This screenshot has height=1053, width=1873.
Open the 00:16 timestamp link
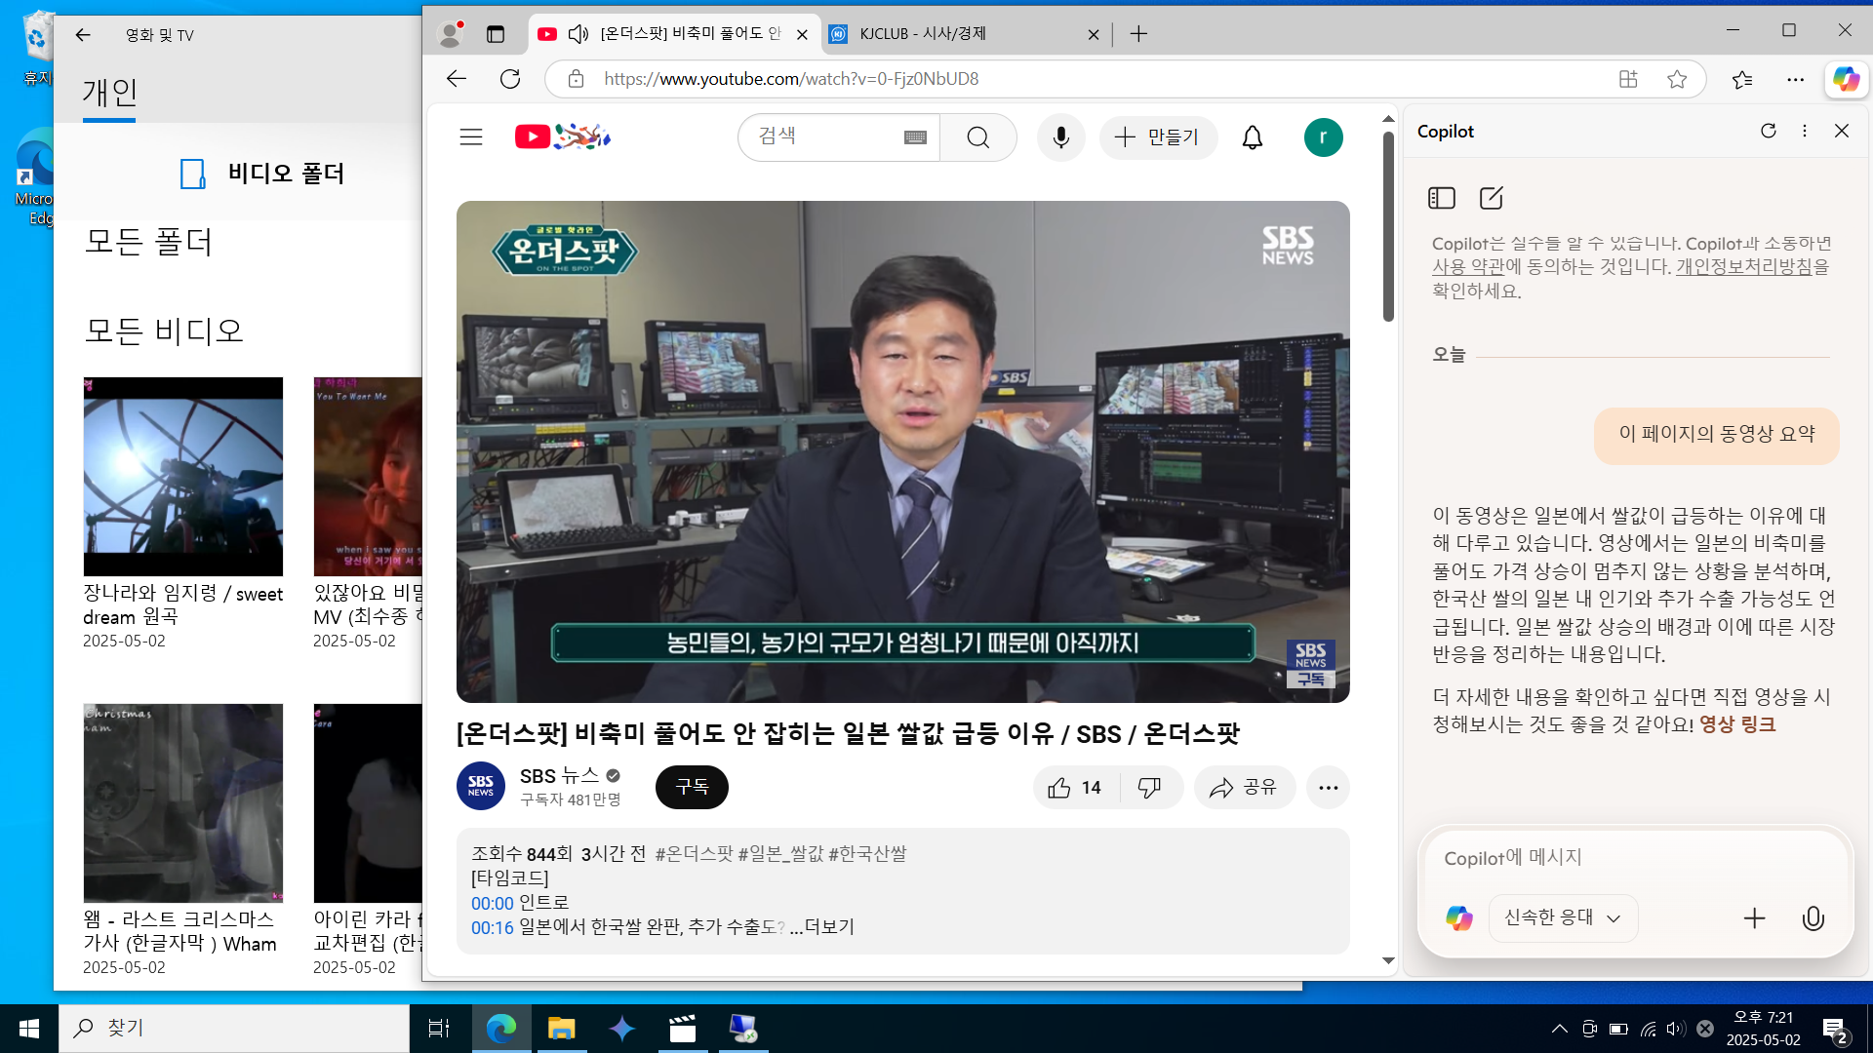pos(492,927)
